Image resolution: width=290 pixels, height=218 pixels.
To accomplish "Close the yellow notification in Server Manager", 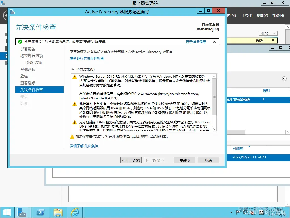I will click(273, 40).
